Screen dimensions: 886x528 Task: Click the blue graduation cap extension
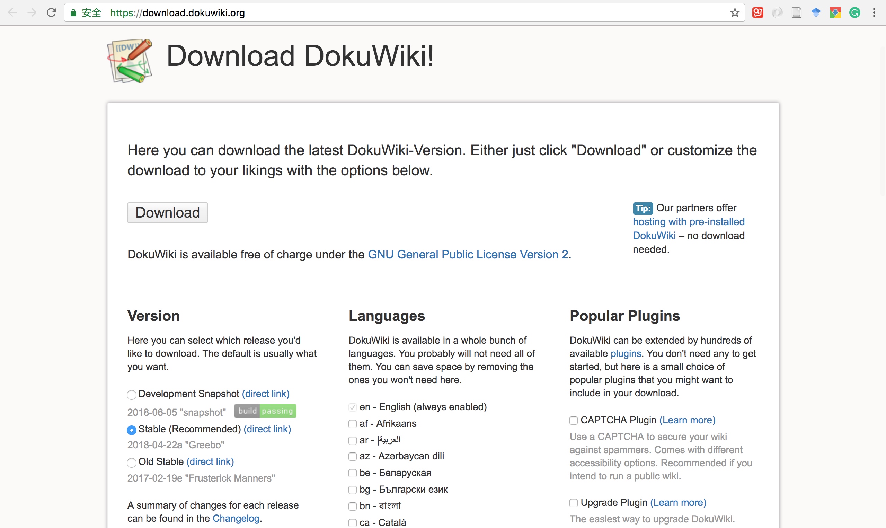click(816, 13)
